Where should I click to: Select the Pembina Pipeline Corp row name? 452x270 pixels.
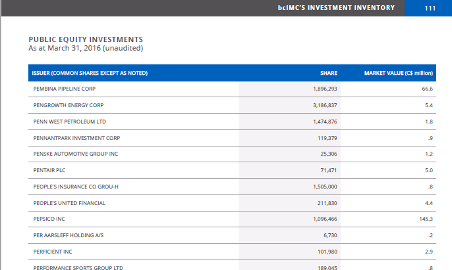65,89
